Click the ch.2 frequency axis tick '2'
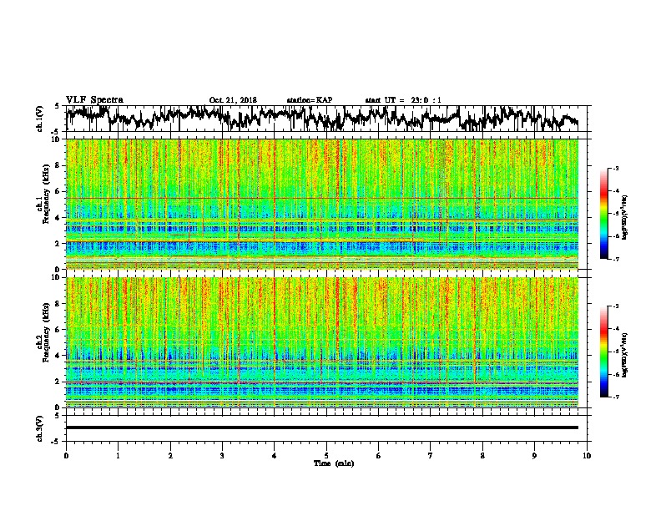The height and width of the screenshot is (511, 661). click(58, 382)
